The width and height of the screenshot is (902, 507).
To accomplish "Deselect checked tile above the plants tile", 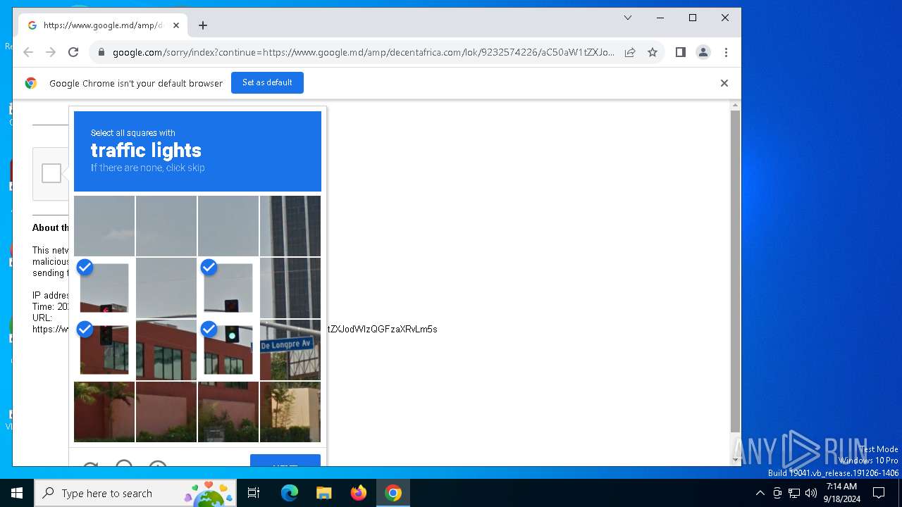I will 104,350.
